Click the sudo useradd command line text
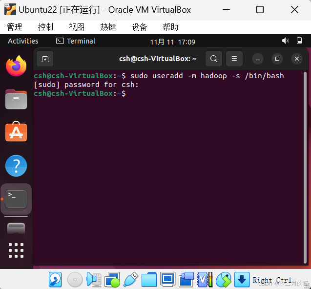 207,76
